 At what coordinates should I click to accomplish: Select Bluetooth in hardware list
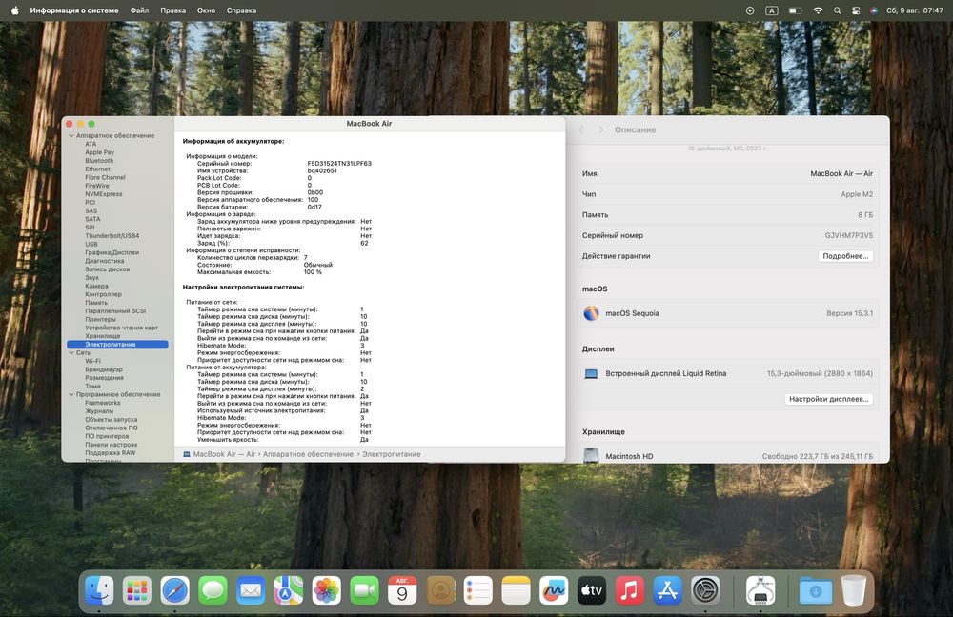(x=99, y=161)
